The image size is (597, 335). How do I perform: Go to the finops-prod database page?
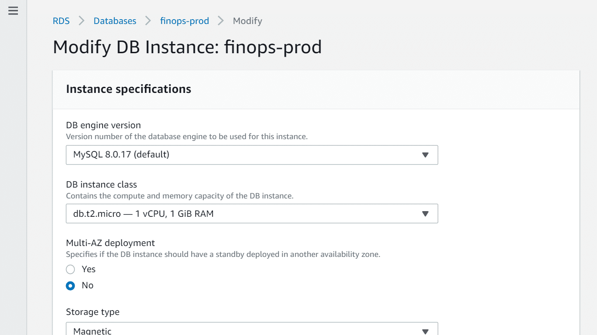[184, 21]
